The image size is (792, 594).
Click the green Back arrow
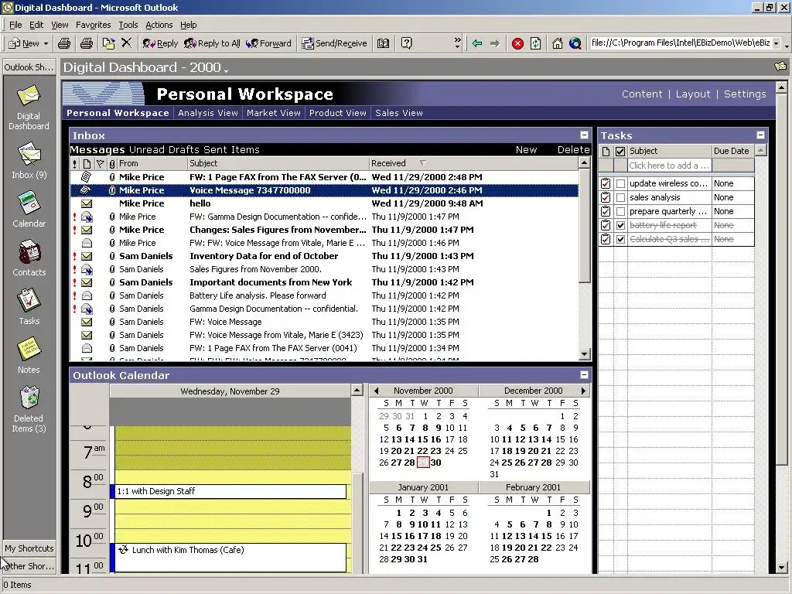point(476,43)
